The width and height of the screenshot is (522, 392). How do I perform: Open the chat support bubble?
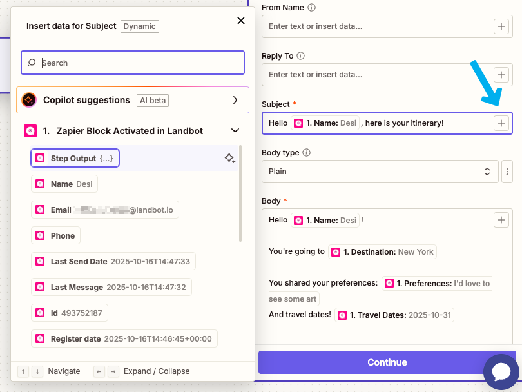[x=501, y=371]
